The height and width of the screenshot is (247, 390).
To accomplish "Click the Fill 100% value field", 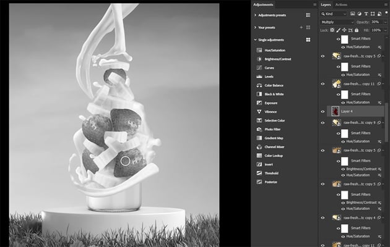I will pos(376,30).
